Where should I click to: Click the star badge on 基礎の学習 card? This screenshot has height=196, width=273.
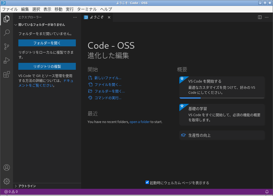click(x=182, y=106)
